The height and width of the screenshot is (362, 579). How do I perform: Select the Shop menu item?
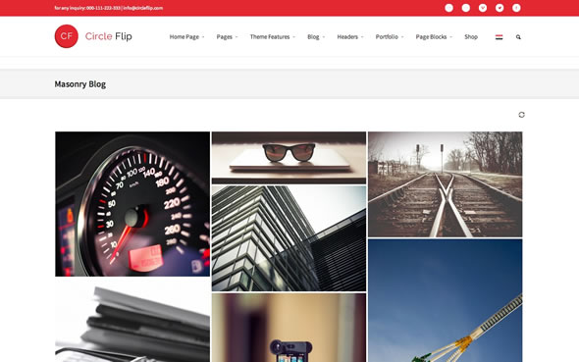point(471,37)
